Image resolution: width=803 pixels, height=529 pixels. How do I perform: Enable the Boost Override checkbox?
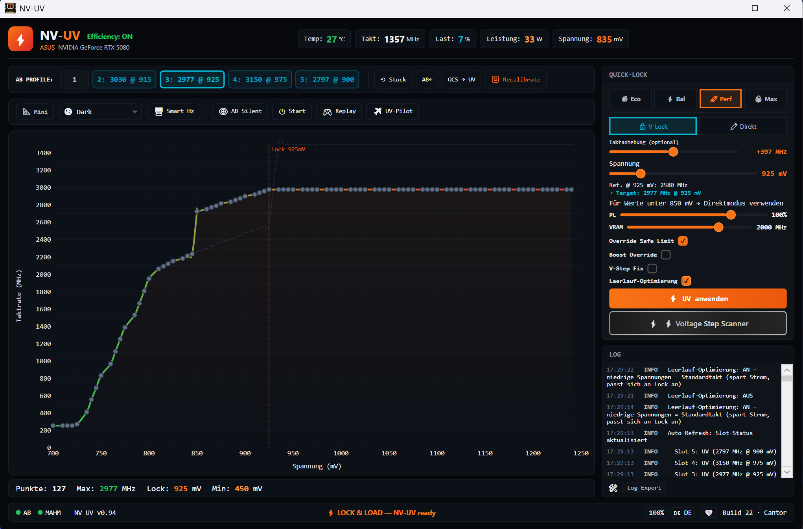click(666, 255)
